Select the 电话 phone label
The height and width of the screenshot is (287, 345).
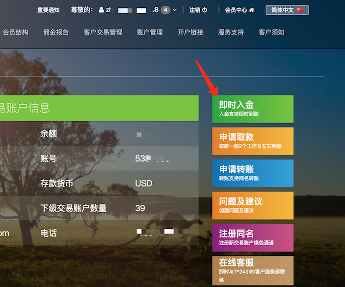[x=49, y=233]
